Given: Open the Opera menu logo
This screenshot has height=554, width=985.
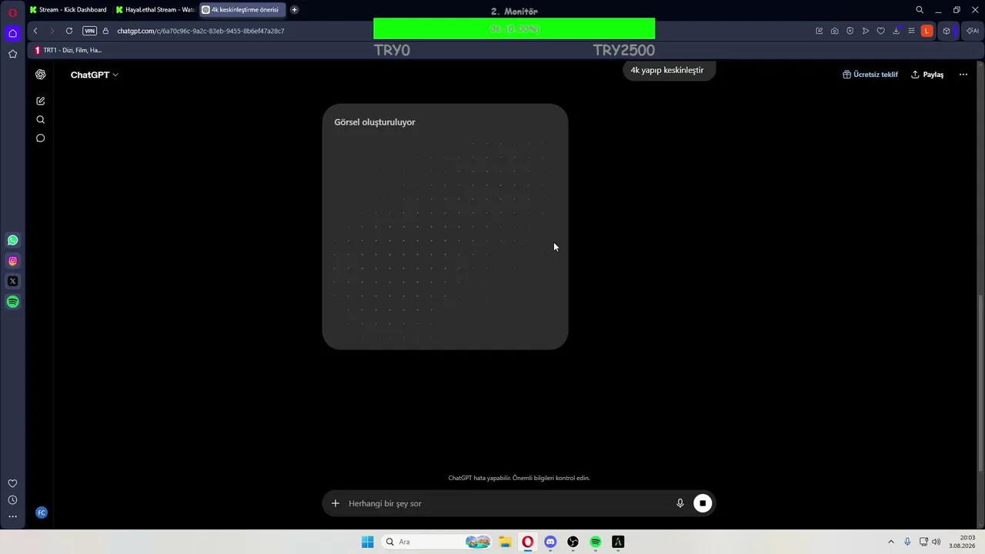Looking at the screenshot, I should pyautogui.click(x=12, y=12).
